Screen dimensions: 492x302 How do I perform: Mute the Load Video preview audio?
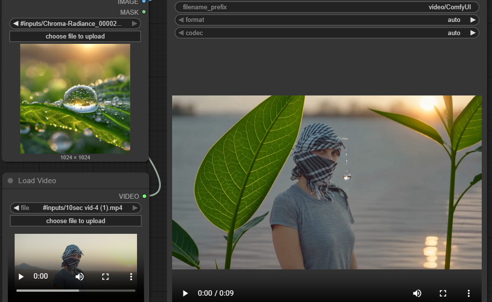coord(79,276)
